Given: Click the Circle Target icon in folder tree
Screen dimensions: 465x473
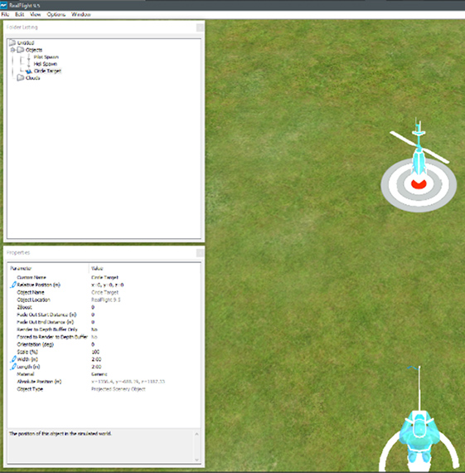Looking at the screenshot, I should pyautogui.click(x=29, y=71).
